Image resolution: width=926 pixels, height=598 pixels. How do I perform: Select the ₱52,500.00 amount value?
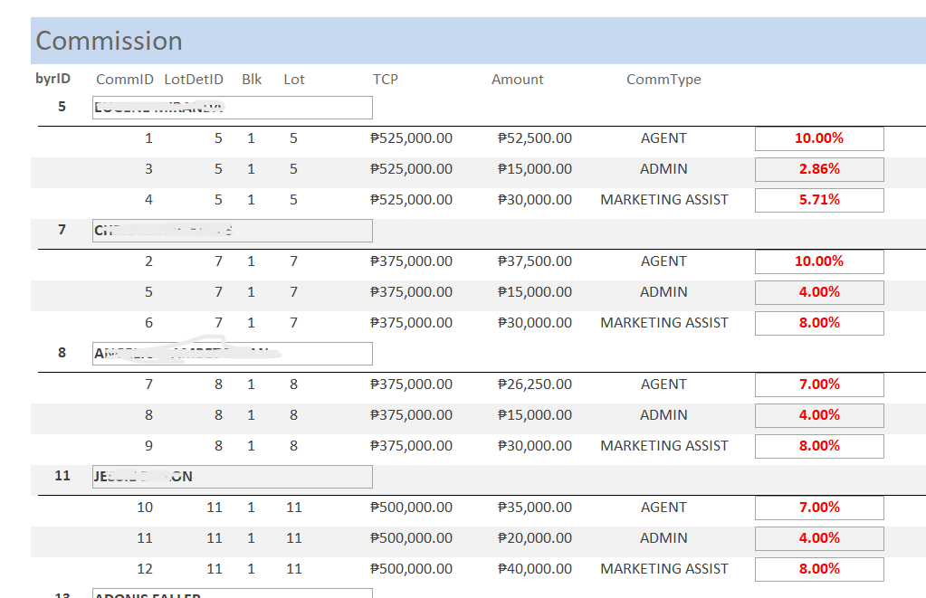tap(535, 138)
